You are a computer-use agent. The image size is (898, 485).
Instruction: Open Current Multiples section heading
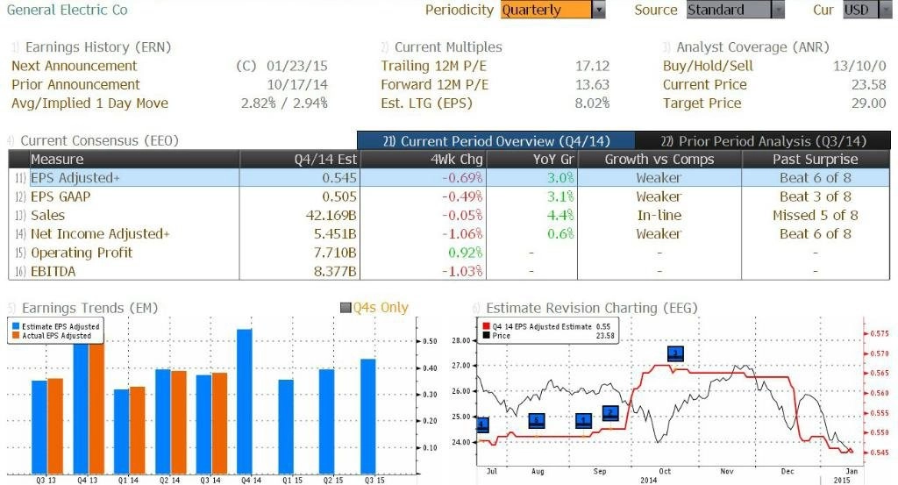448,47
